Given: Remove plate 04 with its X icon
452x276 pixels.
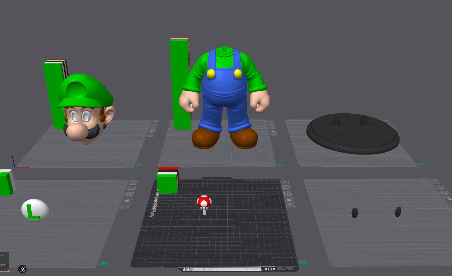Looking at the screenshot, I should [x=133, y=182].
